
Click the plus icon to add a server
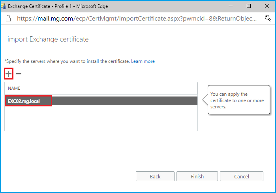click(9, 74)
